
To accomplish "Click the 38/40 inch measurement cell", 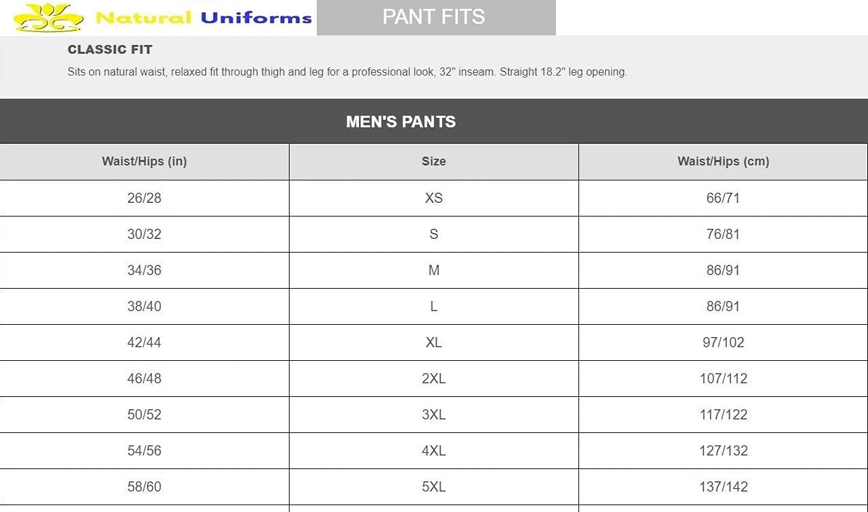I will (x=144, y=306).
